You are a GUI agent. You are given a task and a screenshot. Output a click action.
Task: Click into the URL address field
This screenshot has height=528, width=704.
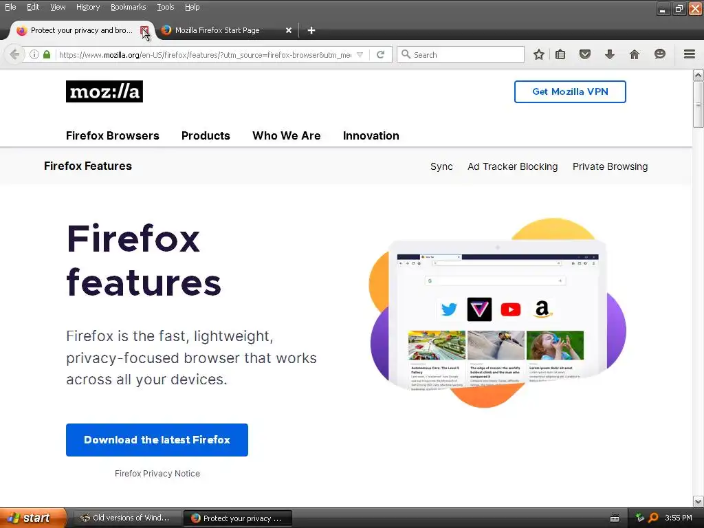[x=205, y=55]
